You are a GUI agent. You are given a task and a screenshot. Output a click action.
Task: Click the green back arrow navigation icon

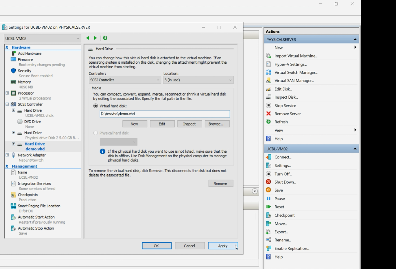(x=88, y=38)
